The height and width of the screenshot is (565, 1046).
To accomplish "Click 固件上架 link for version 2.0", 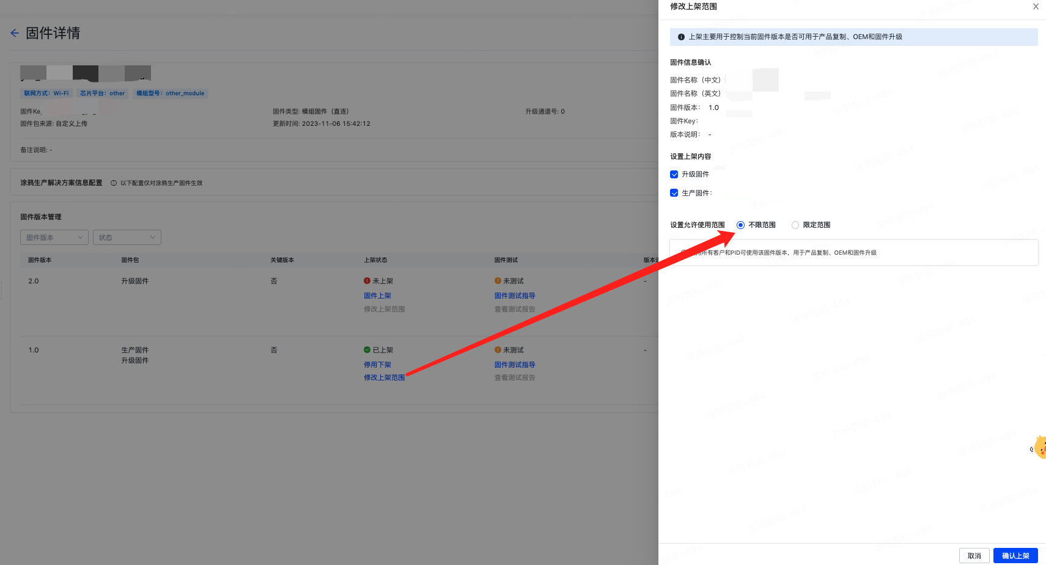I will tap(377, 296).
